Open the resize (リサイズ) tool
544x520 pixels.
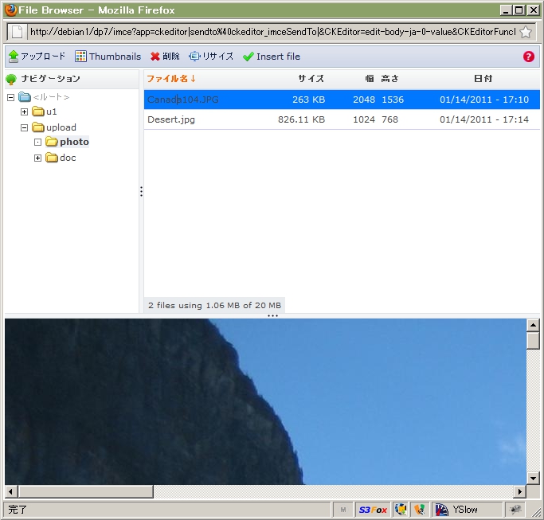click(x=195, y=57)
